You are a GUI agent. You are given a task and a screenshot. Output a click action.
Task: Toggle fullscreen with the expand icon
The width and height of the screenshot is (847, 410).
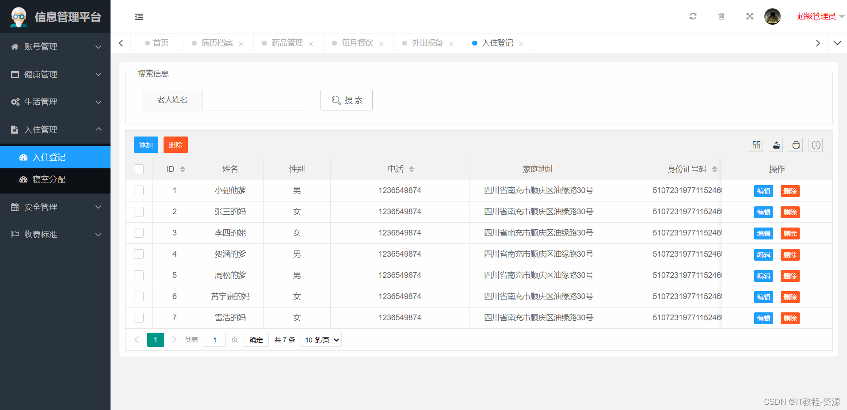750,16
